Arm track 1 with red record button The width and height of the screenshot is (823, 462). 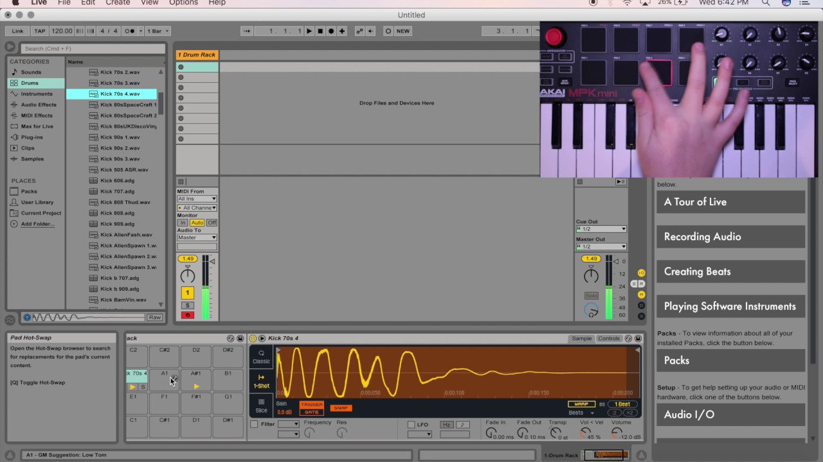[187, 315]
